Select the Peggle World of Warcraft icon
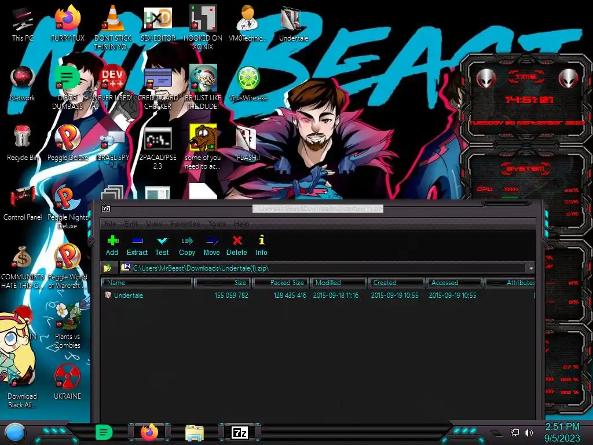Screen dimensions: 593x445 coord(67,267)
